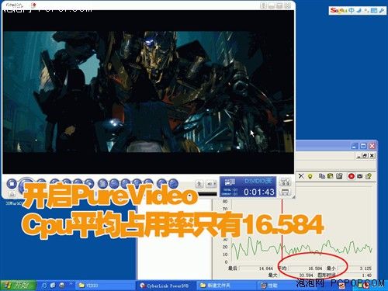388x291 pixels.
Task: Click the third quick launch icon on taskbar
Action: tap(62, 286)
